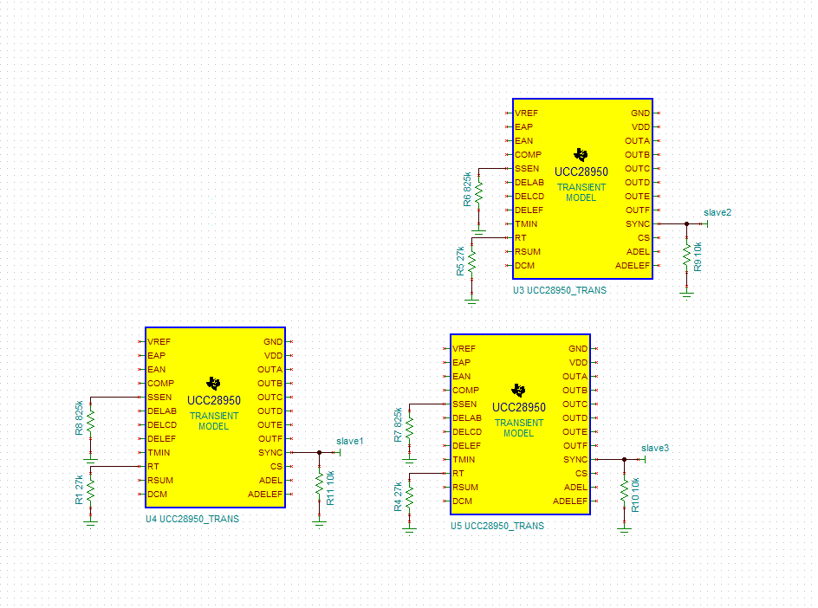
Task: Select resistor R5 27k near U3
Action: point(471,262)
